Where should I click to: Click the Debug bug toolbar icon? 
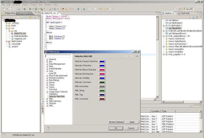point(30,9)
